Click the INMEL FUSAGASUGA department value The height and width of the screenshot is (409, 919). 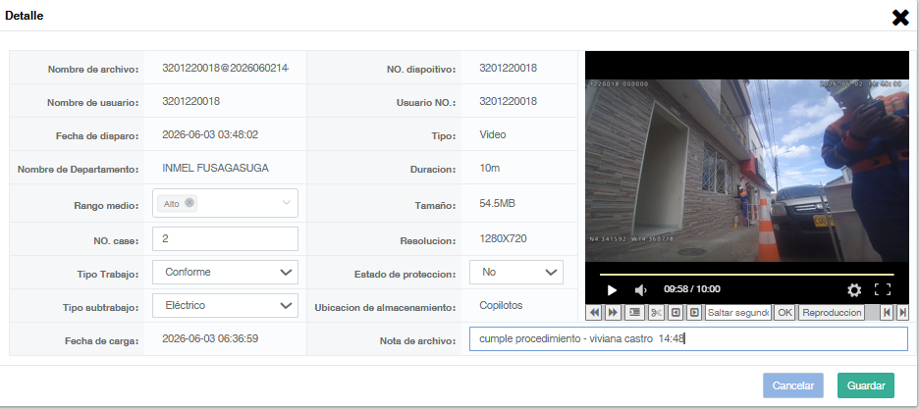point(215,168)
